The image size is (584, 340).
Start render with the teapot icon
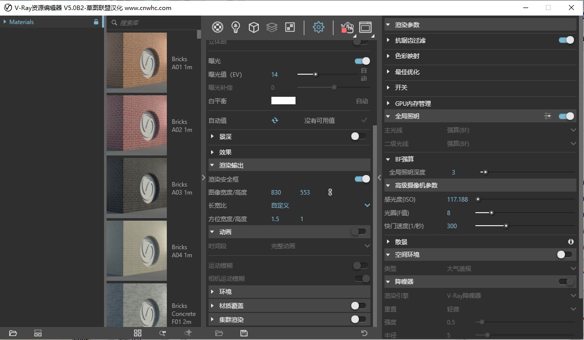click(x=347, y=27)
